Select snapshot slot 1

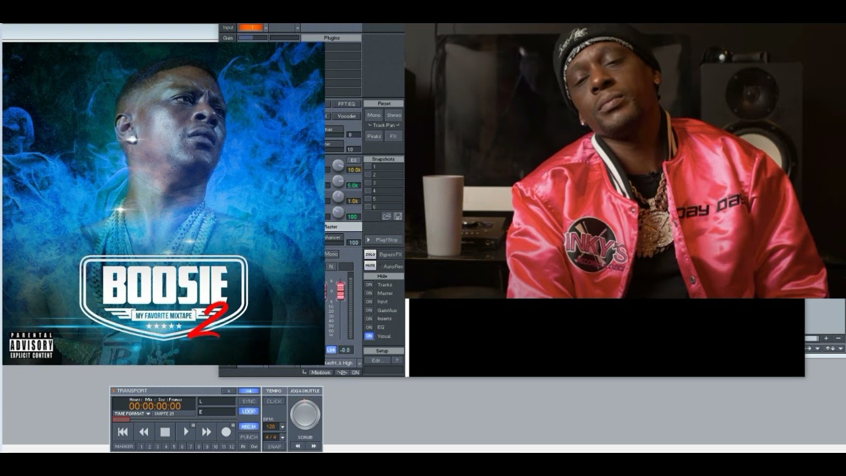pyautogui.click(x=383, y=167)
